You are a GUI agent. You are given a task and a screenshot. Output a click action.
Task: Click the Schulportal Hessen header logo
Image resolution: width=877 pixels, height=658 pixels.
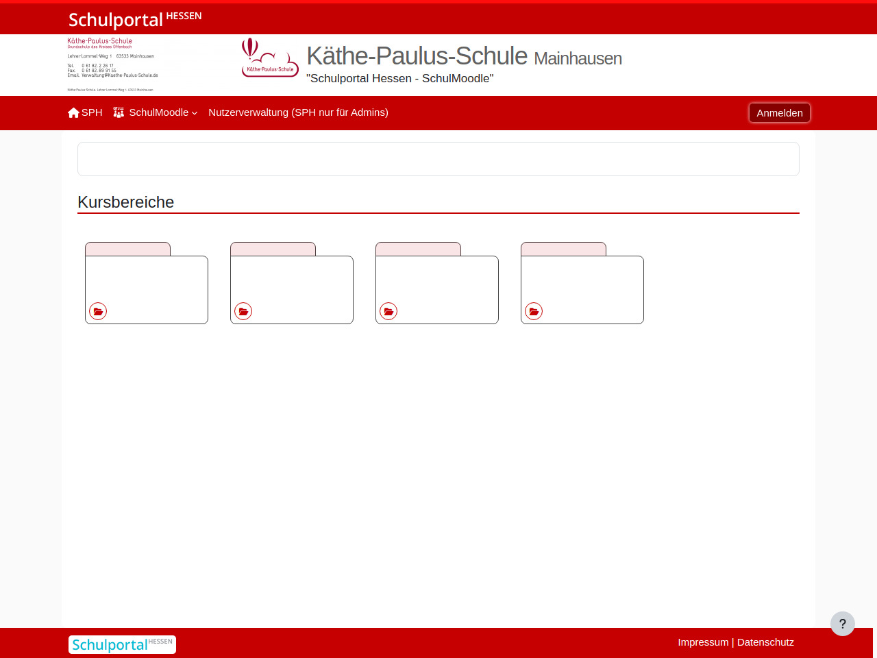click(135, 19)
